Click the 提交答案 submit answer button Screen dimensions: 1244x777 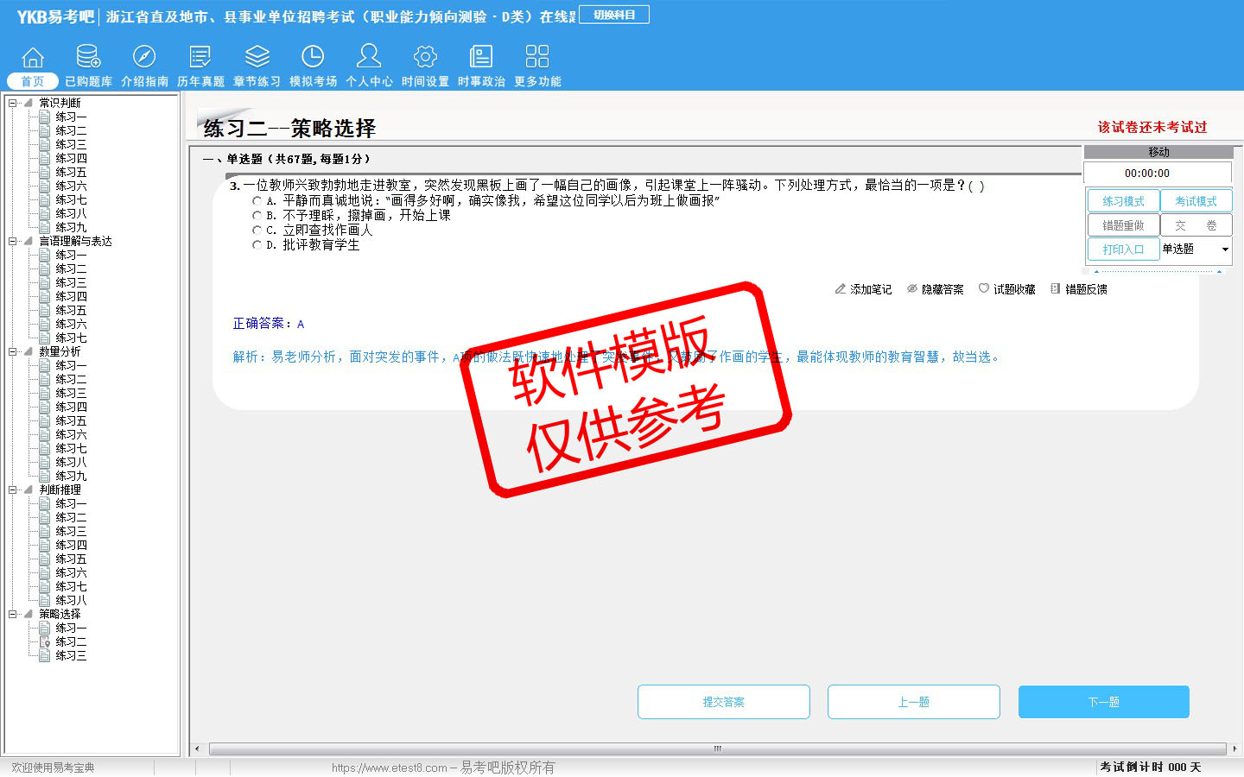click(x=723, y=702)
